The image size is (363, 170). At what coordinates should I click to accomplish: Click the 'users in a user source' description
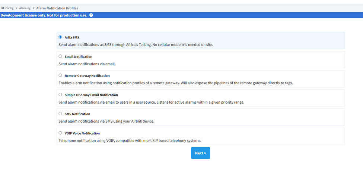point(152,102)
